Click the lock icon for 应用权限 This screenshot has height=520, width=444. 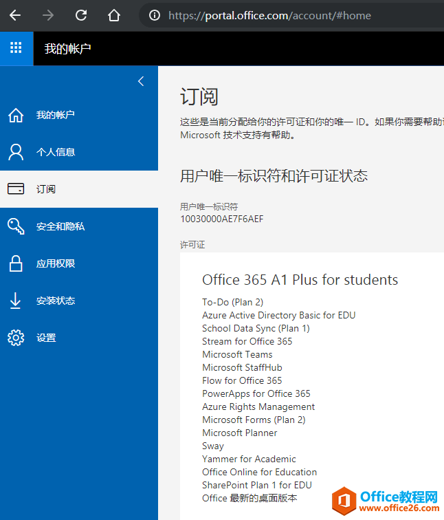click(16, 263)
